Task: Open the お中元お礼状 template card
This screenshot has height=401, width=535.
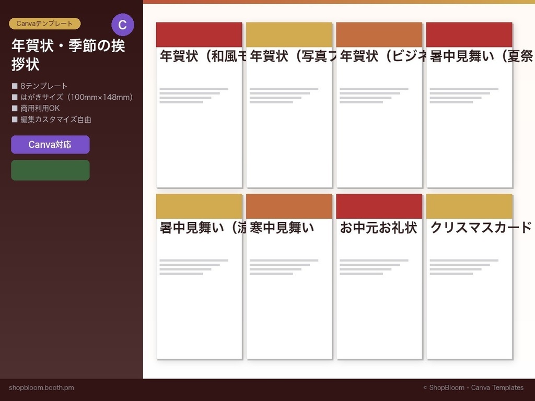Action: point(379,279)
